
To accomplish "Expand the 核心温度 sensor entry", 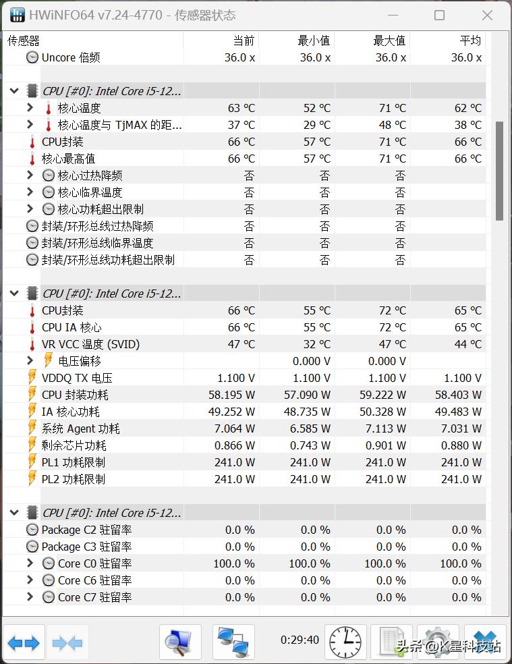I will (x=30, y=107).
